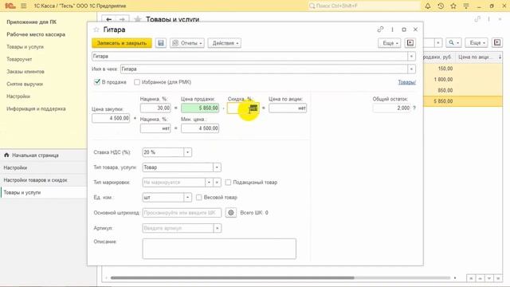Open Товароучет section
The width and height of the screenshot is (510, 287).
click(x=19, y=59)
